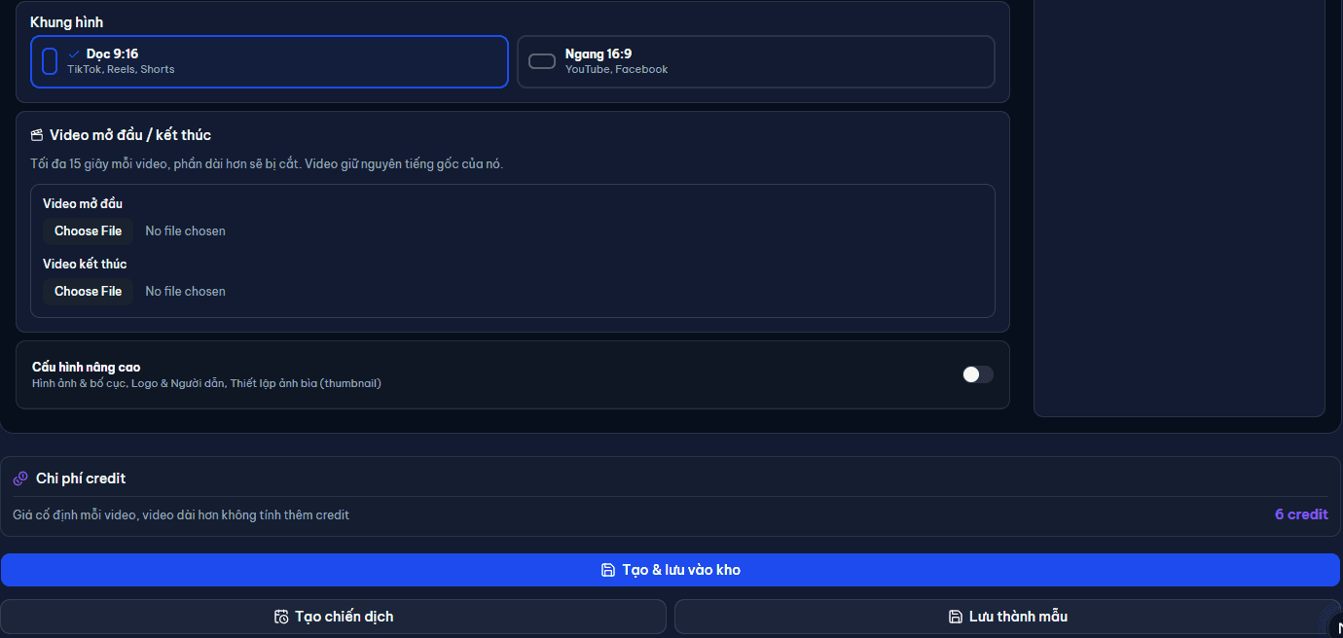Click 'No file chosen' next to Video mở đầu
The image size is (1343, 638).
185,230
